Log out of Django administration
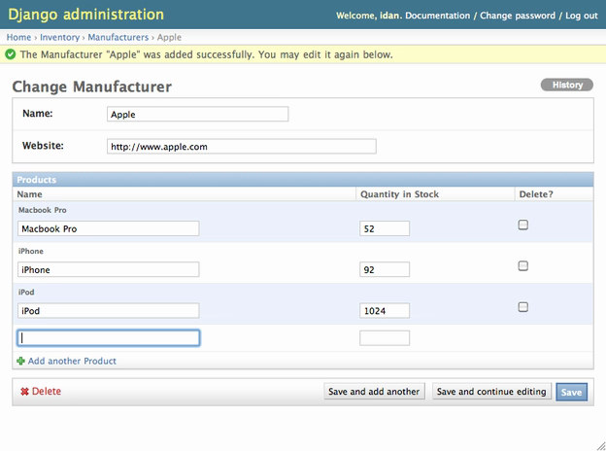This screenshot has width=606, height=451. (582, 16)
